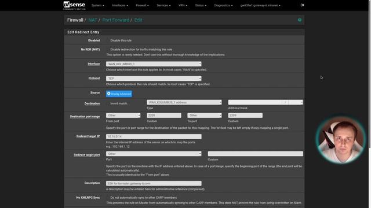
Task: Click the Source 'Display Advanced' button
Action: tap(119, 94)
